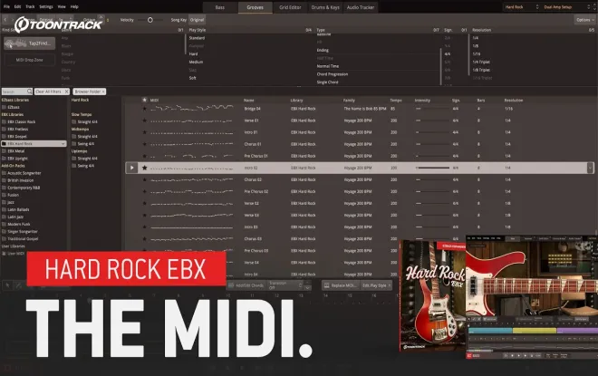Screen dimensions: 598x376
Task: Click the Tap2Find button
Action: click(29, 43)
